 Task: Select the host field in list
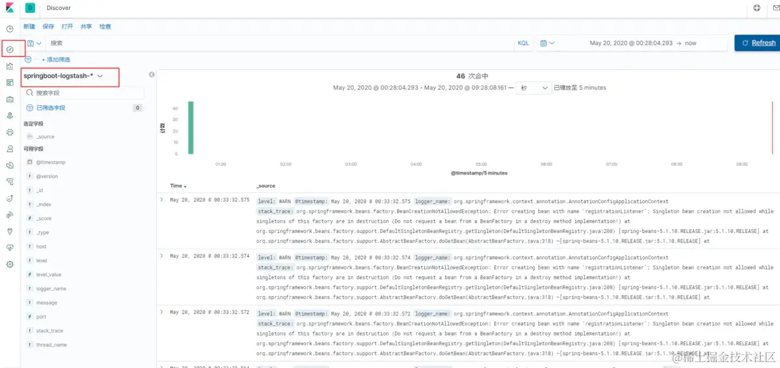[41, 247]
